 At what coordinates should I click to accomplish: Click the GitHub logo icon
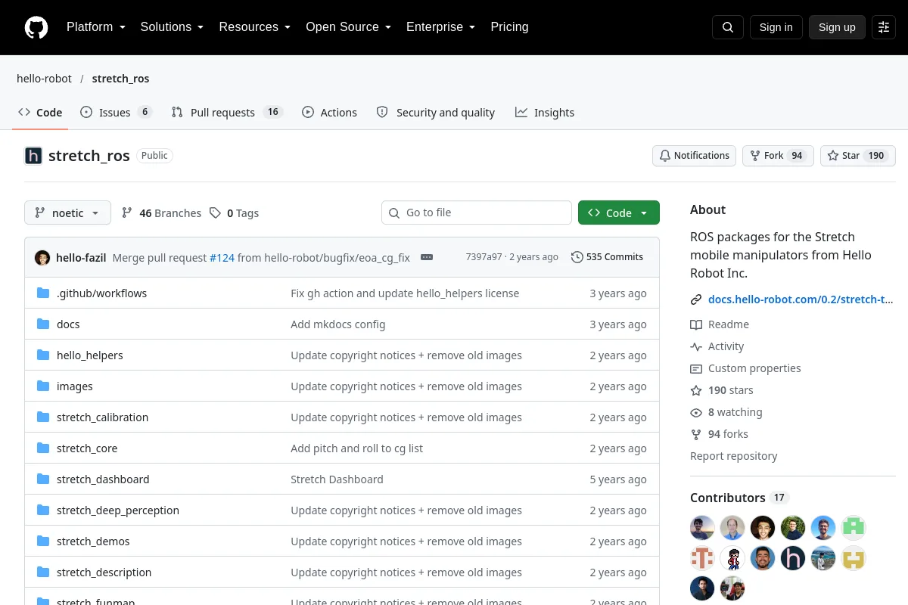[36, 27]
